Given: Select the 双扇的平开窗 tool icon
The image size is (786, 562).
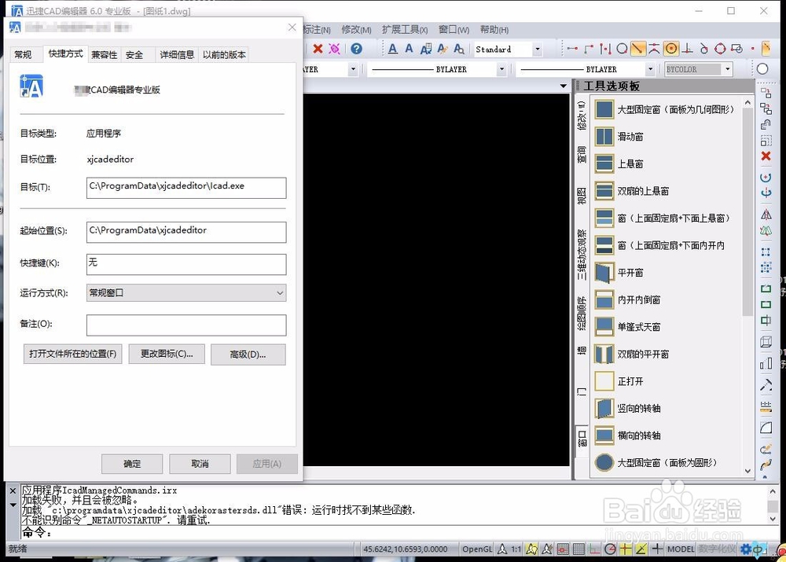Looking at the screenshot, I should (604, 354).
